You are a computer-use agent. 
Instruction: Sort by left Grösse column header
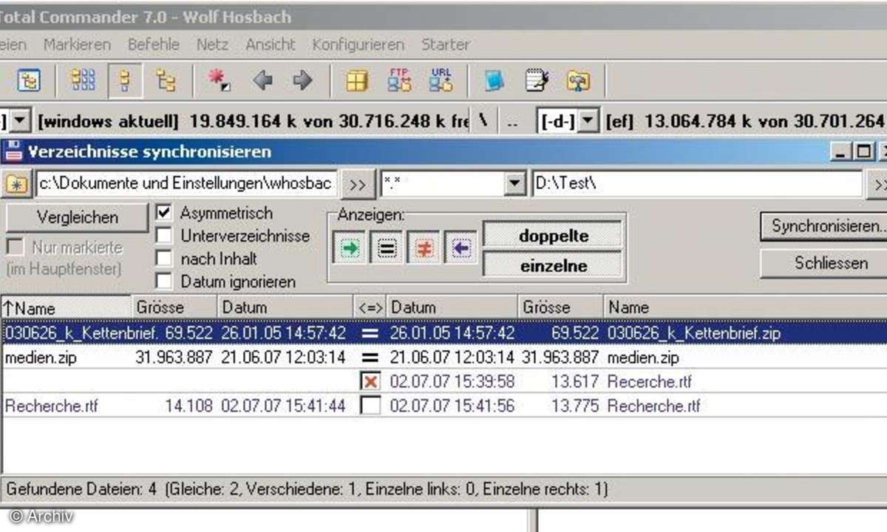(174, 307)
